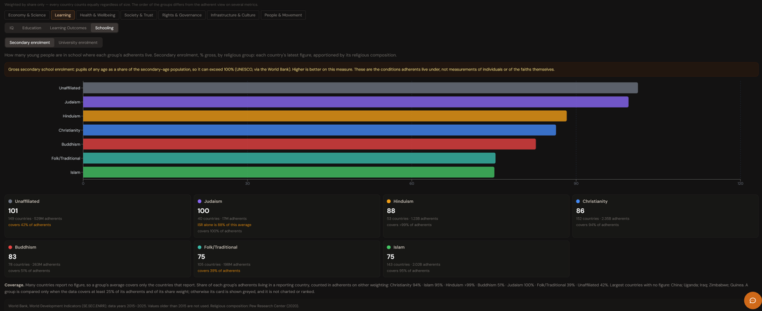Image resolution: width=762 pixels, height=311 pixels.
Task: Click the blue Christianity bar
Action: tap(319, 130)
